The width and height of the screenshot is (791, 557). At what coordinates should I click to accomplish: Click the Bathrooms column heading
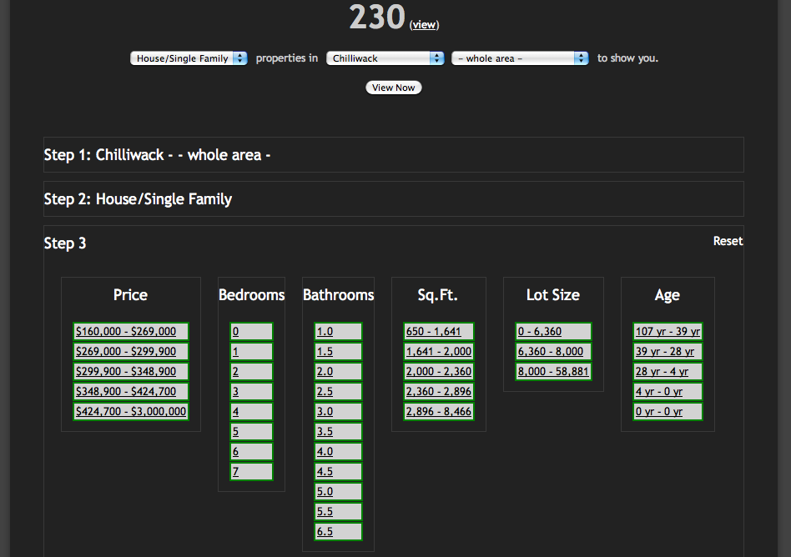click(x=339, y=295)
